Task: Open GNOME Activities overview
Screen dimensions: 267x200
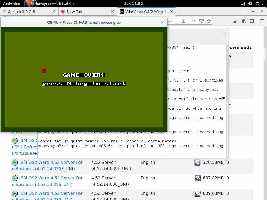Action: [11, 4]
